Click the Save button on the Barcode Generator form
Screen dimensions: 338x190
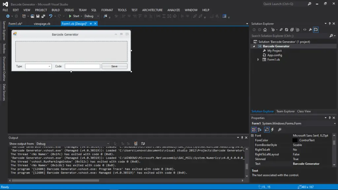[115, 66]
